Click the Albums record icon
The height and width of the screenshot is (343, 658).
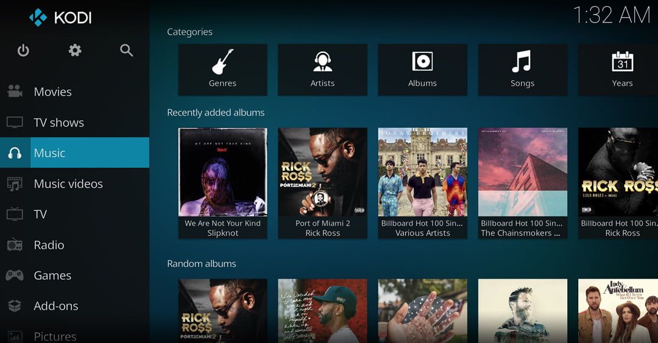click(x=422, y=61)
